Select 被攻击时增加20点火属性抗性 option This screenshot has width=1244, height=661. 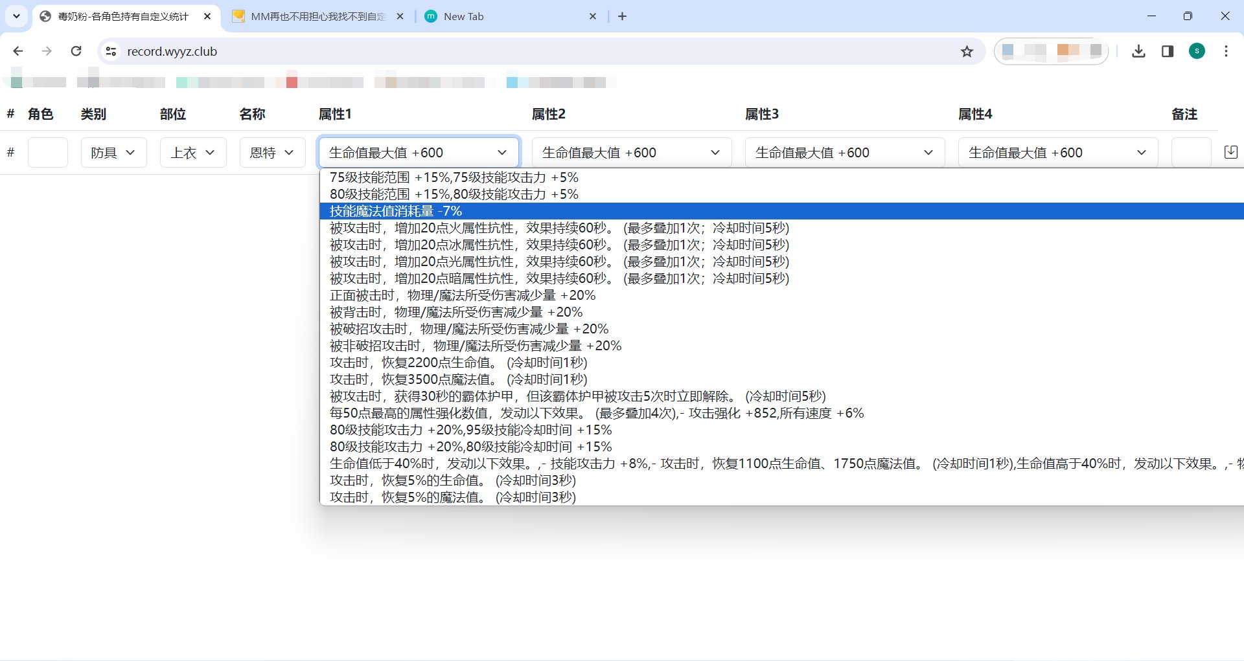(782, 227)
